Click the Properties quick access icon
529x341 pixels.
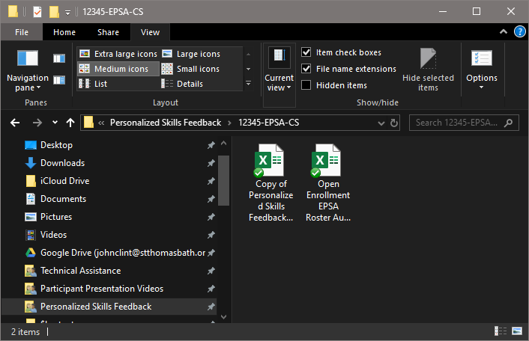tap(37, 12)
